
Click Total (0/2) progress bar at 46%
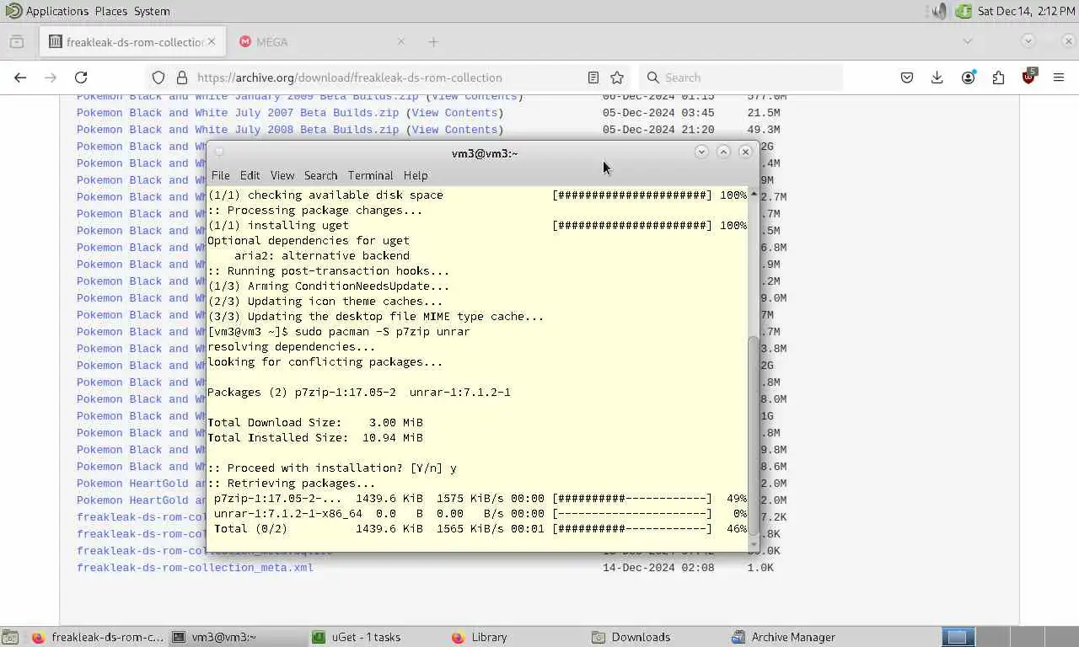[632, 529]
